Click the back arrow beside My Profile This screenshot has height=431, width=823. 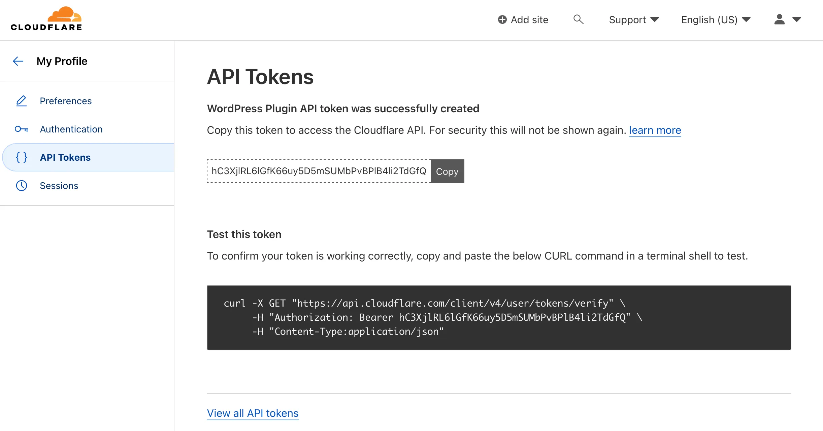click(18, 61)
